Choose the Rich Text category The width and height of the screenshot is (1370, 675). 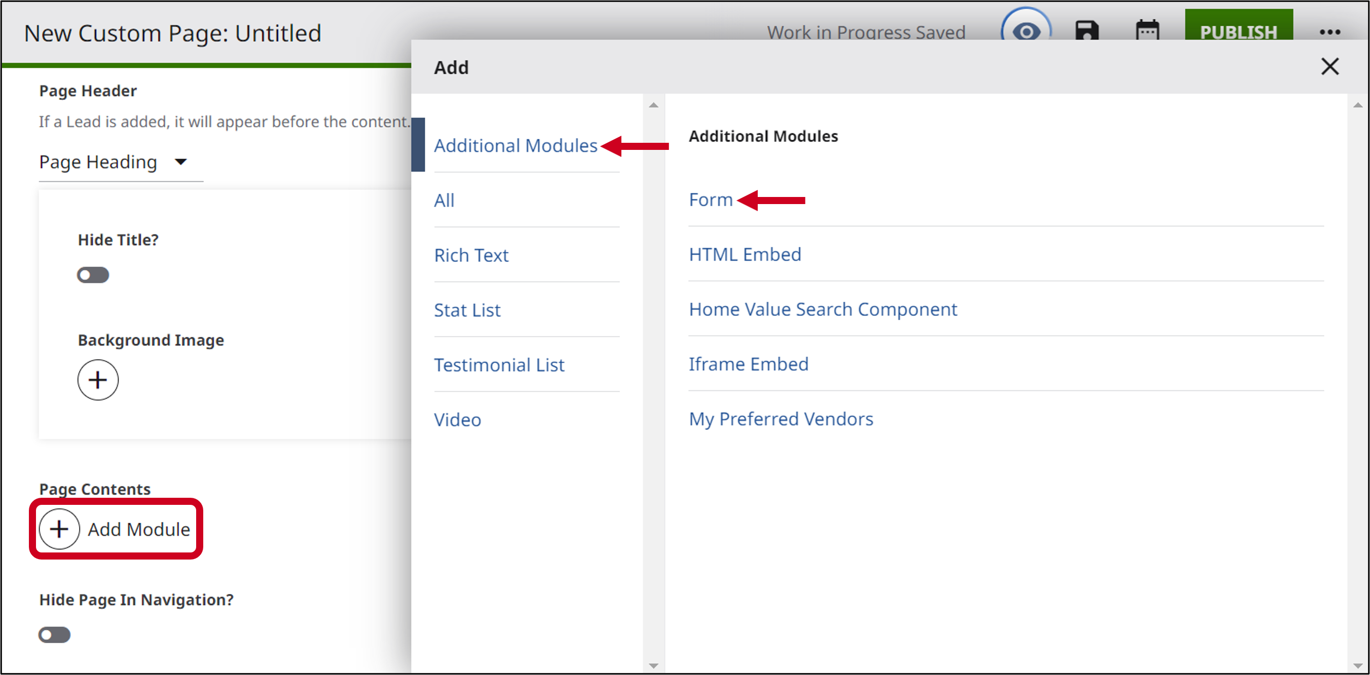pyautogui.click(x=471, y=255)
